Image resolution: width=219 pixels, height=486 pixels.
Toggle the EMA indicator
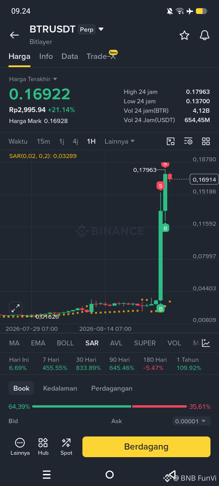coord(38,343)
